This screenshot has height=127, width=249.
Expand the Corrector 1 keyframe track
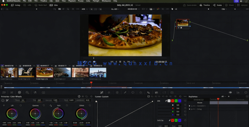coord(196,106)
